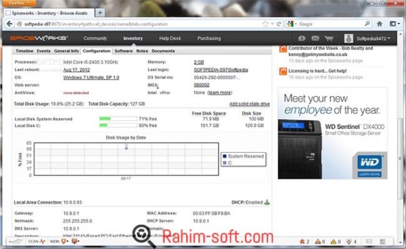
Task: Click the user avatar picture
Action: coord(348,39)
